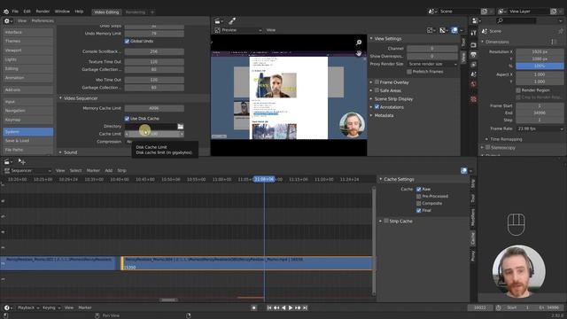
Task: Click the disk Cache Limit slider field
Action: 154,134
